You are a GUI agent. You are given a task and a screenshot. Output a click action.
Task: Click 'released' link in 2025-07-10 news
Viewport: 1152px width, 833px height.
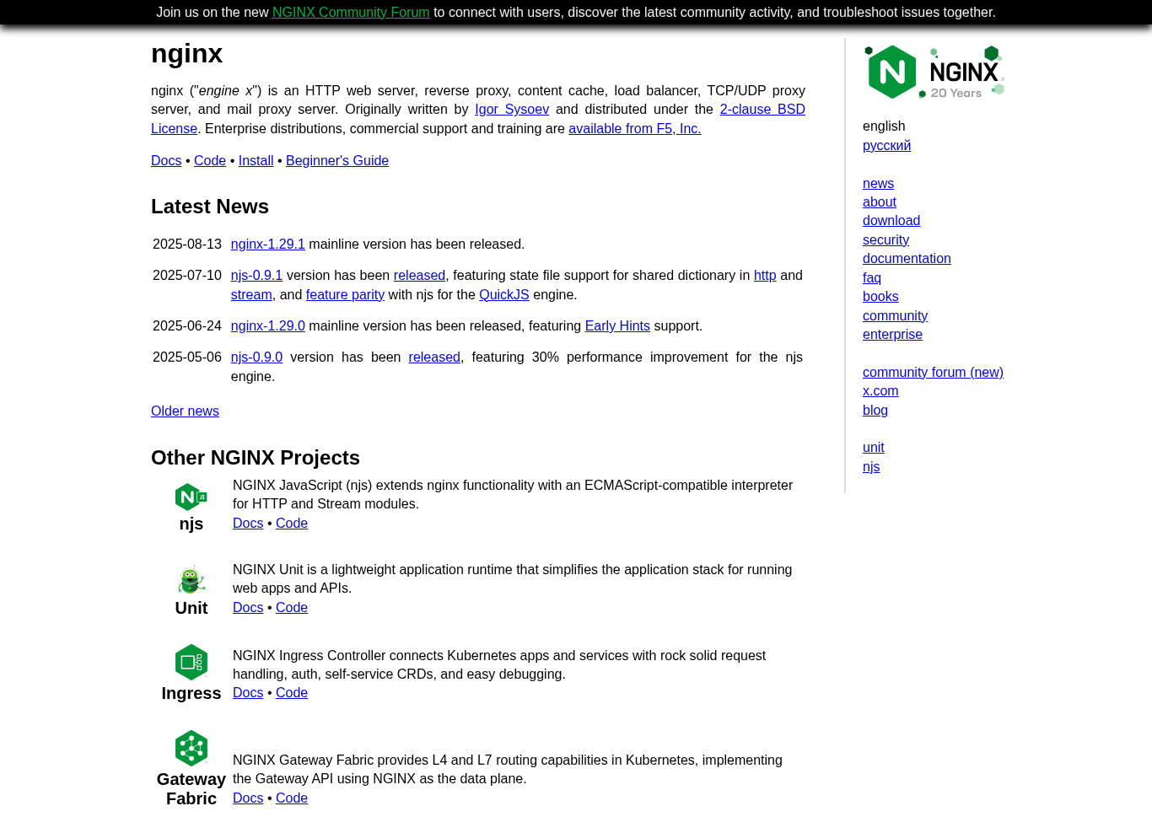pos(419,276)
